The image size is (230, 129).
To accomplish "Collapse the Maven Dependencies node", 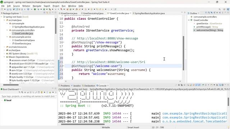I will point(4,57).
